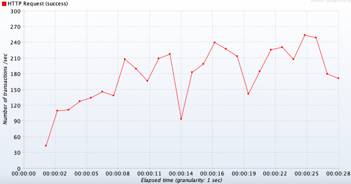Click the dip data point near 142 after 00:00:19

coord(248,94)
